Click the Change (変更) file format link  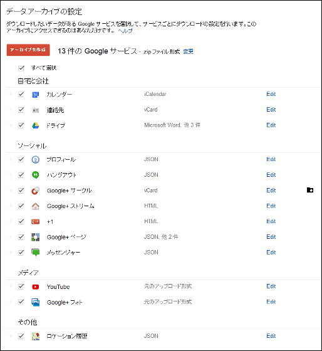(x=188, y=51)
